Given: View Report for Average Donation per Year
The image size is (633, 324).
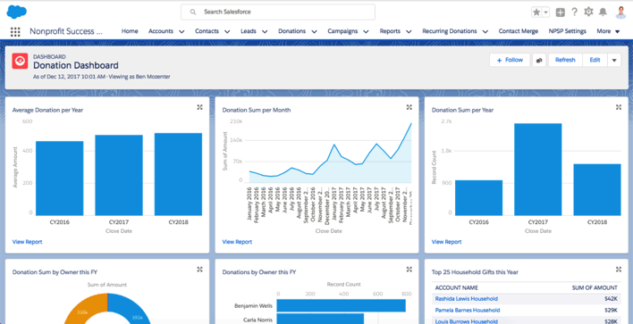Looking at the screenshot, I should point(27,242).
